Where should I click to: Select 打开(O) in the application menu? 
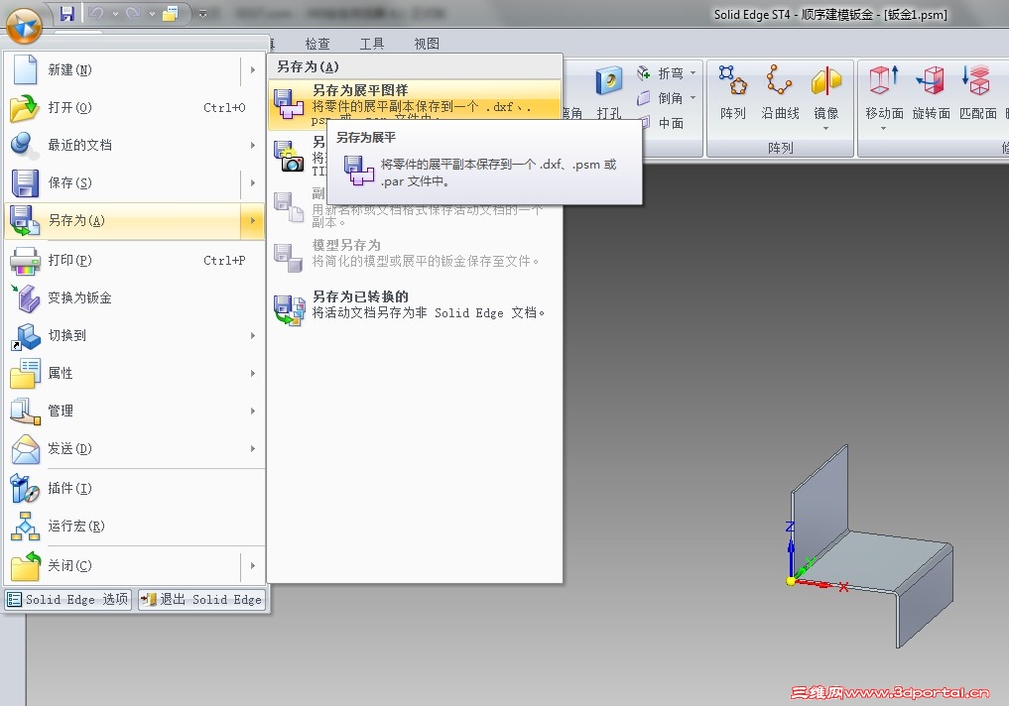(x=134, y=107)
